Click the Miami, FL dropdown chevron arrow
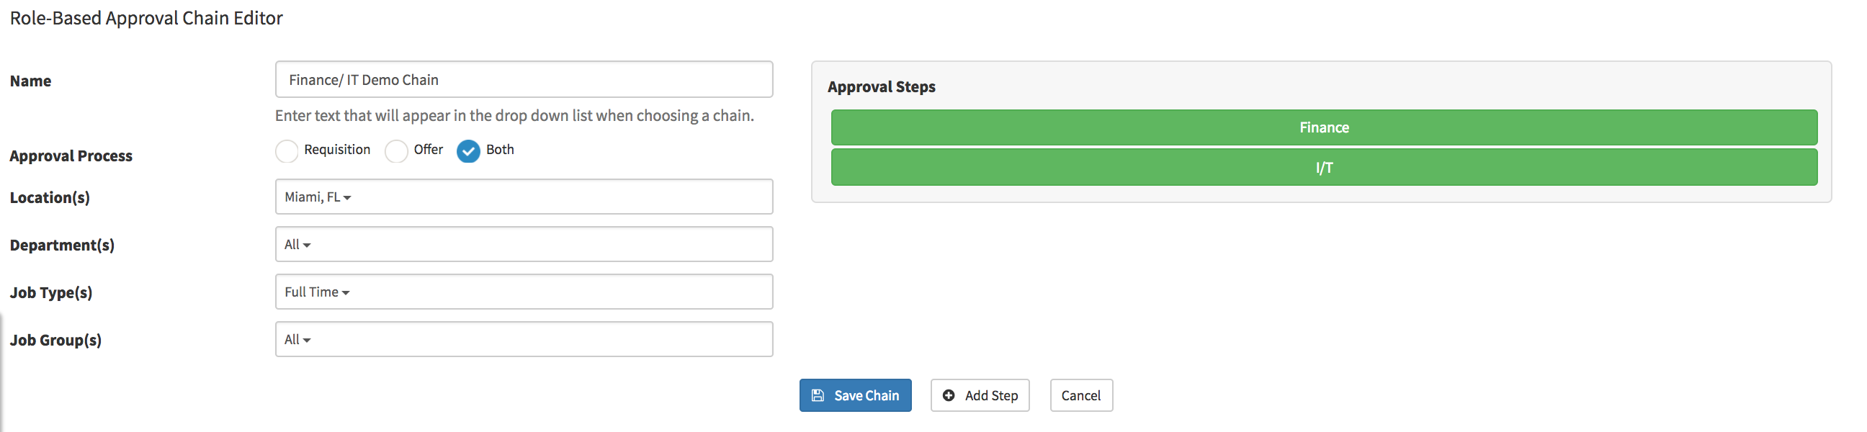The image size is (1867, 432). [348, 197]
